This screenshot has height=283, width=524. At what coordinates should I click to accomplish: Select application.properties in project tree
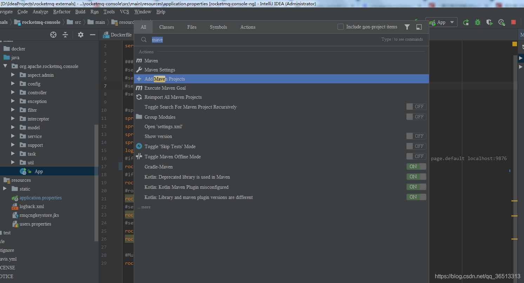(x=40, y=198)
